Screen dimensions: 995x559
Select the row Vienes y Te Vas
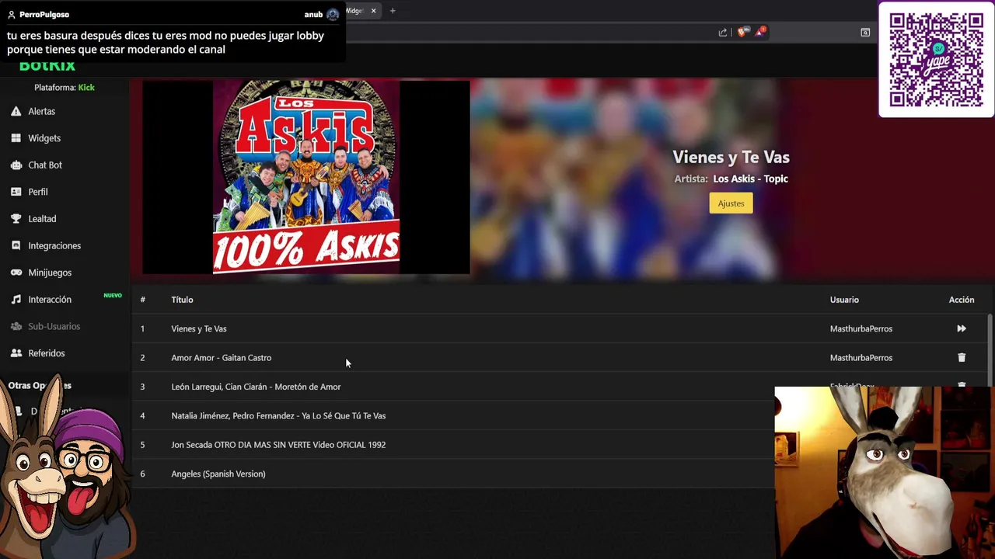[559, 328]
